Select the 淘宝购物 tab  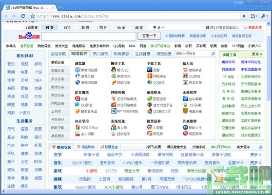coord(86,147)
